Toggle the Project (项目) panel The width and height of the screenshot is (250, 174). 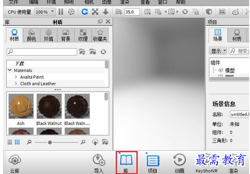tap(153, 164)
